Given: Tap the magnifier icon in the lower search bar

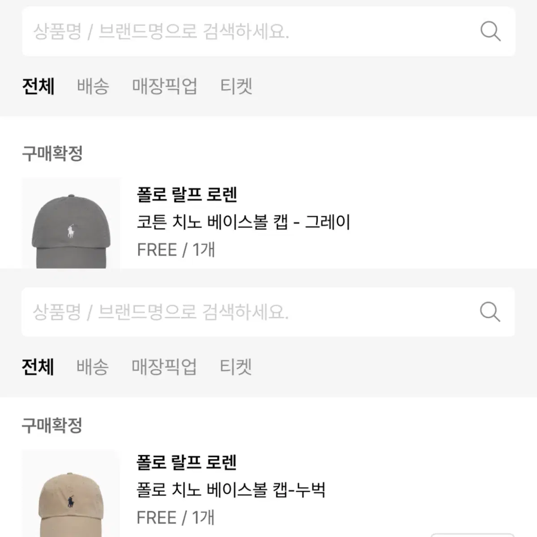Looking at the screenshot, I should coord(490,311).
